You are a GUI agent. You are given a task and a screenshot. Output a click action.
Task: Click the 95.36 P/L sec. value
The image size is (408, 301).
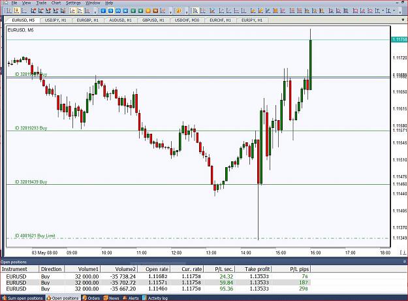point(227,289)
